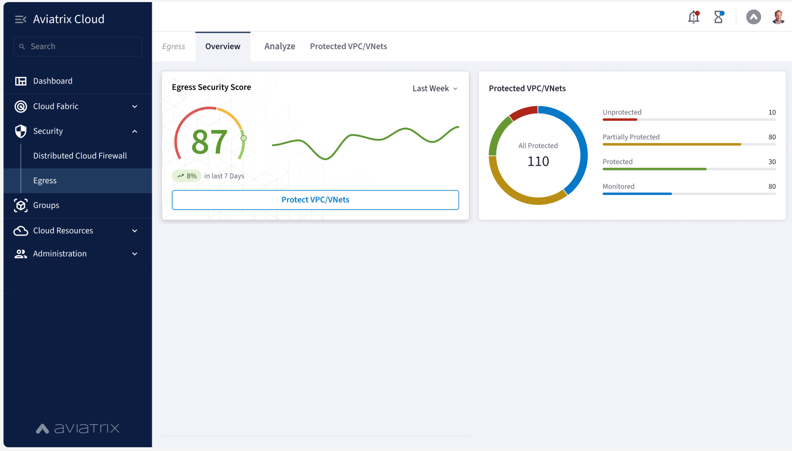Click the Administration people icon

point(20,253)
